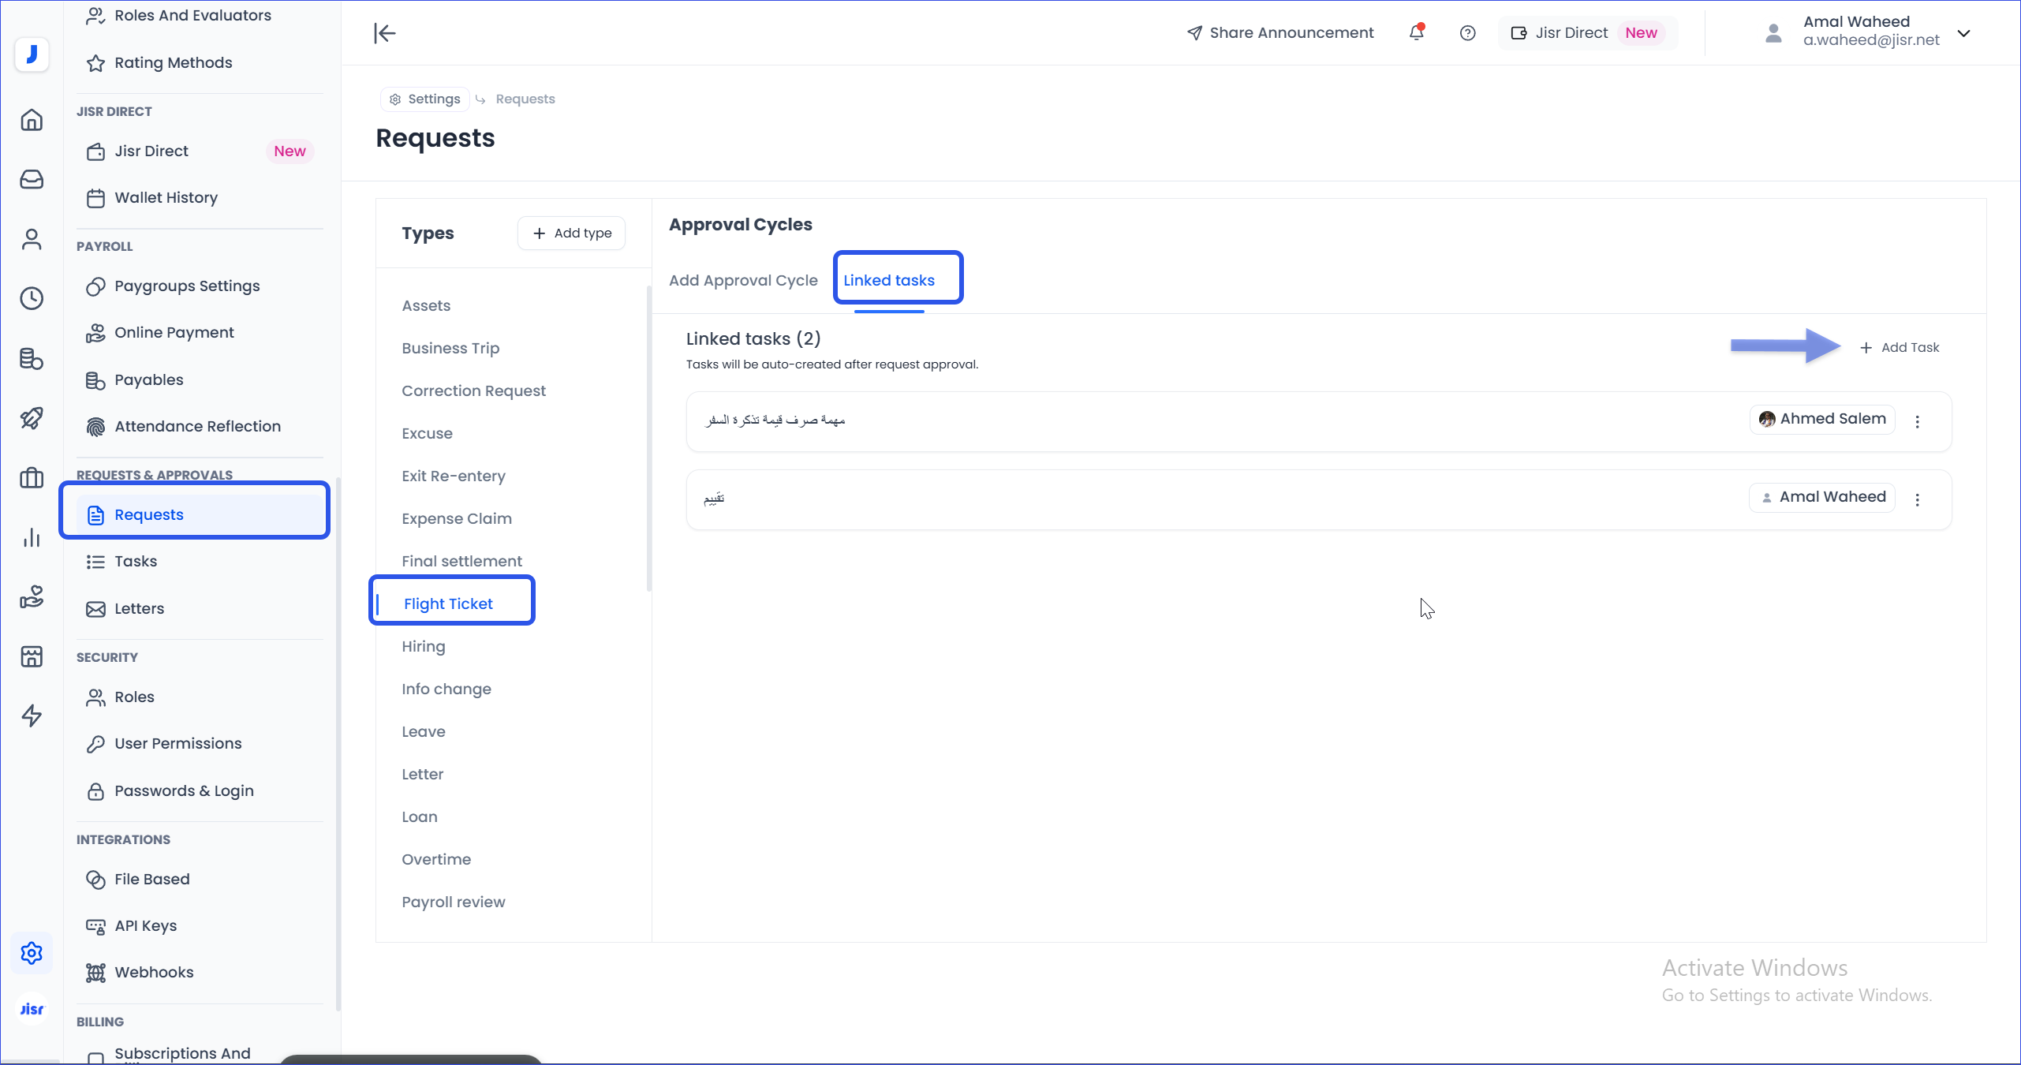Select Expense Claim request type
The image size is (2021, 1065).
[x=457, y=518]
